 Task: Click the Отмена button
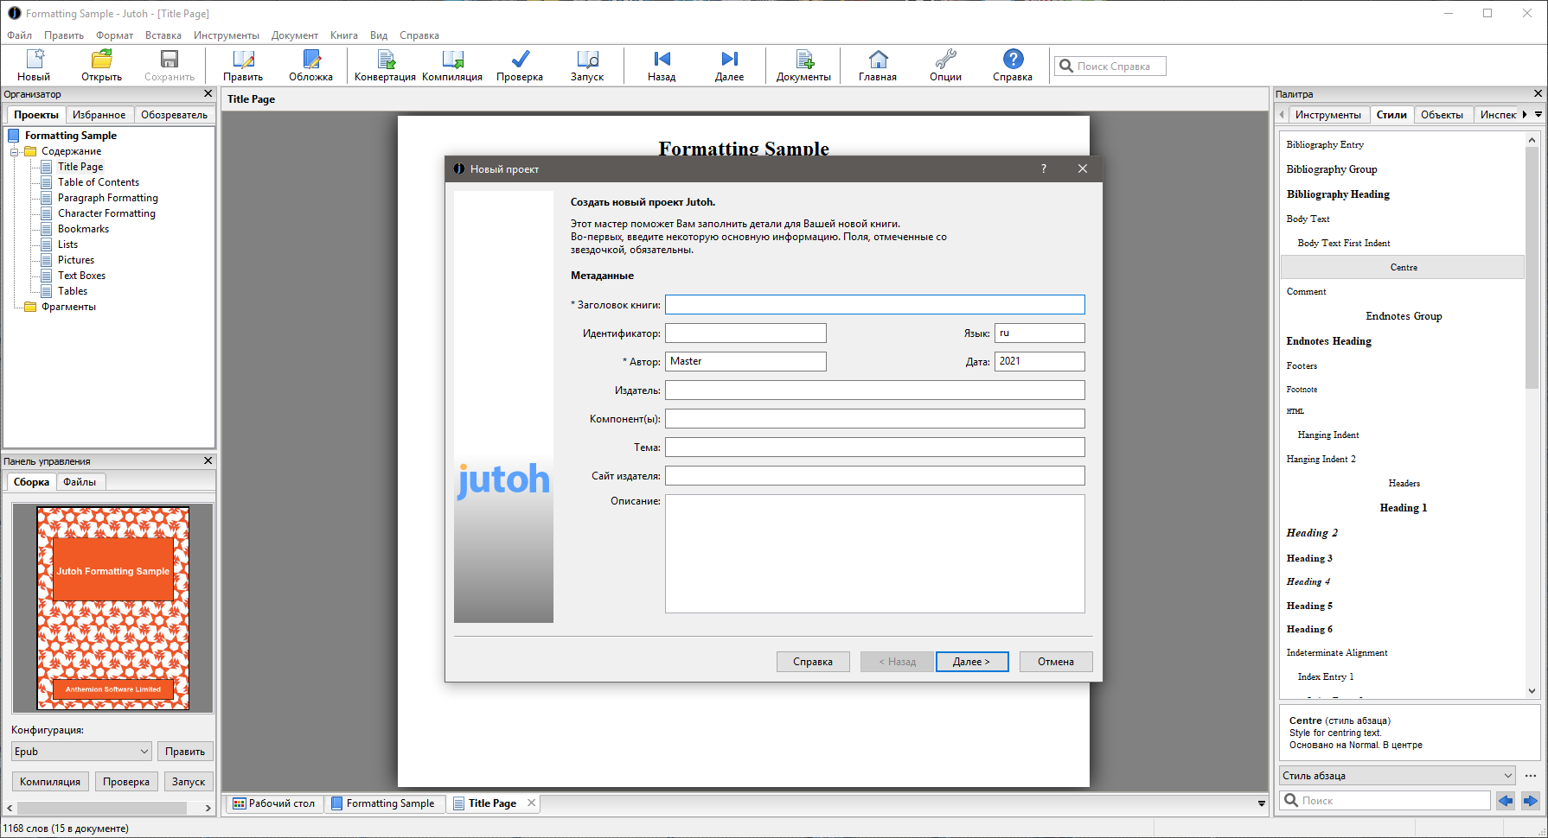pyautogui.click(x=1056, y=662)
